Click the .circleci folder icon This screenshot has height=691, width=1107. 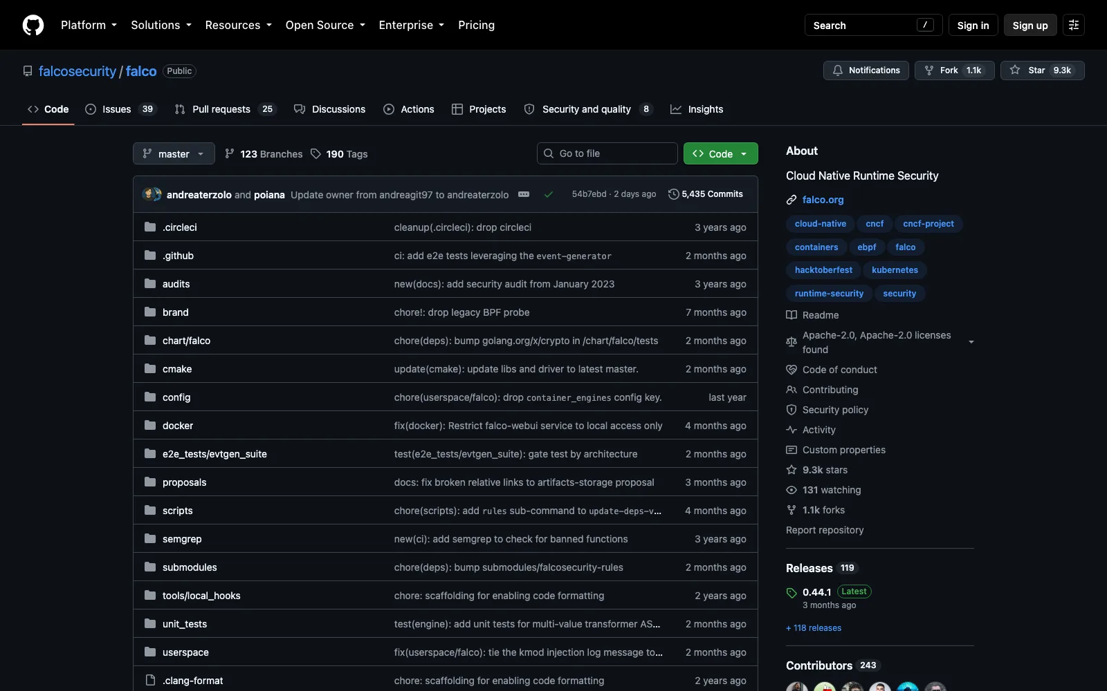(150, 227)
